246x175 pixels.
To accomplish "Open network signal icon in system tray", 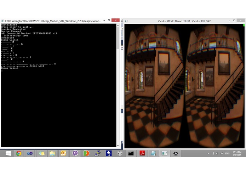I will tap(221, 153).
